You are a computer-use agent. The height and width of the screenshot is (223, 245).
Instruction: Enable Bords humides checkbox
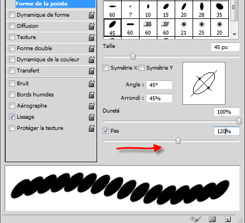tap(12, 95)
